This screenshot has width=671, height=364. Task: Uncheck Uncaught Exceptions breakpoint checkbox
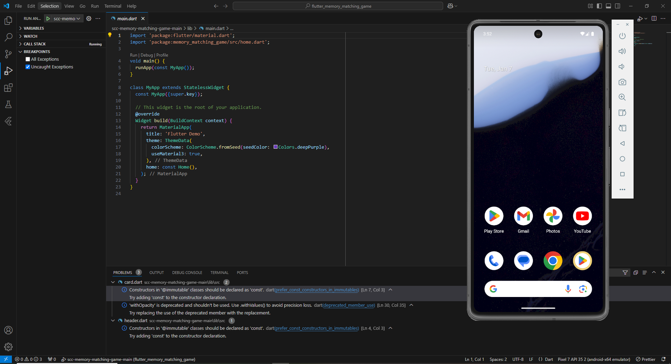(x=28, y=67)
